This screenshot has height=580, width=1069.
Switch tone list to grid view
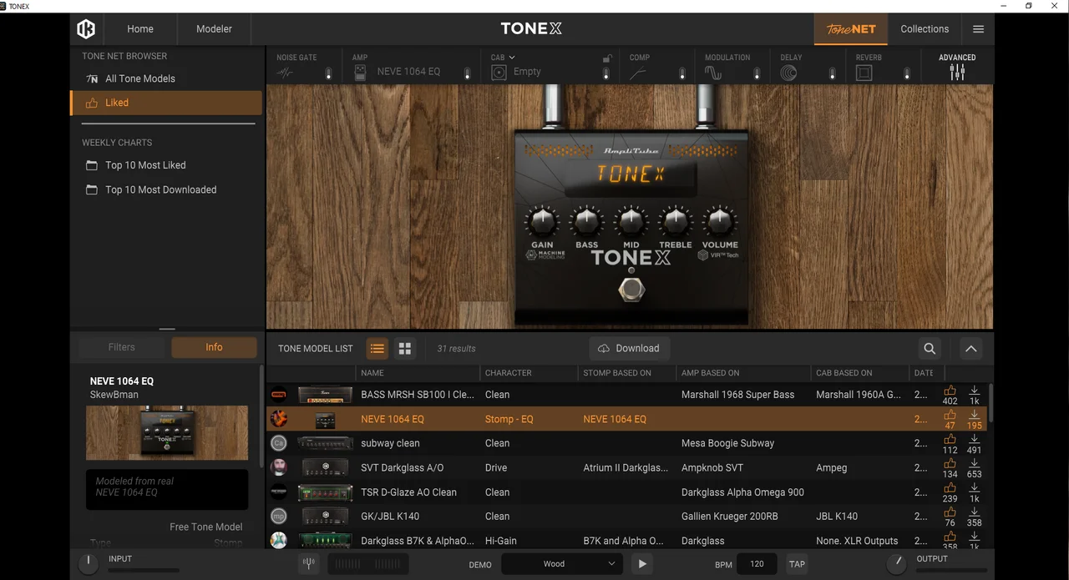click(x=405, y=349)
